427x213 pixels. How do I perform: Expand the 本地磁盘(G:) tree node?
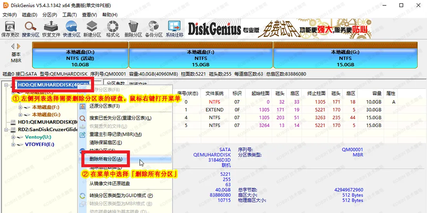tap(20, 114)
